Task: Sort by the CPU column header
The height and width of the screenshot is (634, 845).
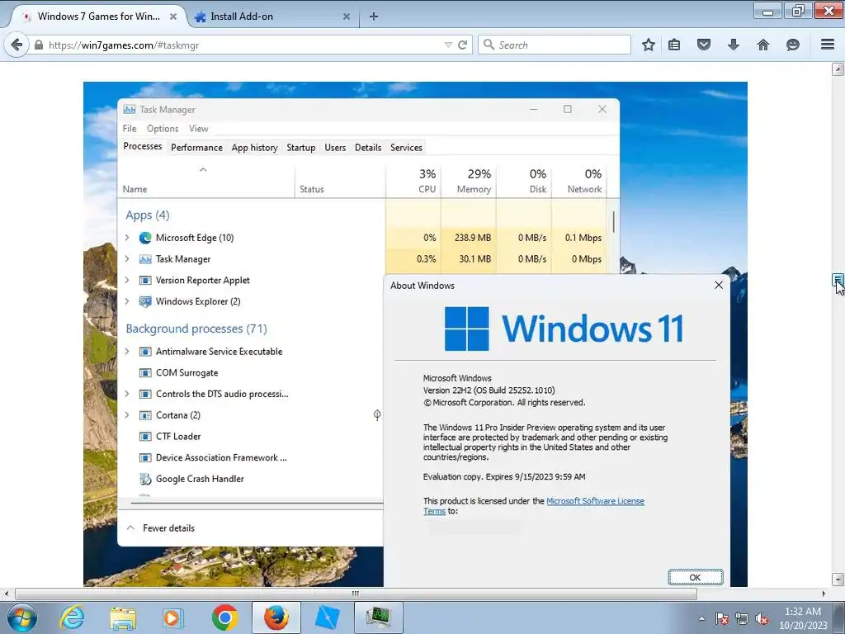Action: 413,181
